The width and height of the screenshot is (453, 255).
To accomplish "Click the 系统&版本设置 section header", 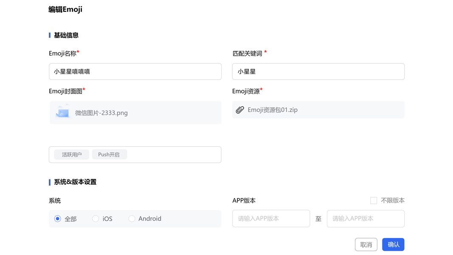I will coord(75,182).
